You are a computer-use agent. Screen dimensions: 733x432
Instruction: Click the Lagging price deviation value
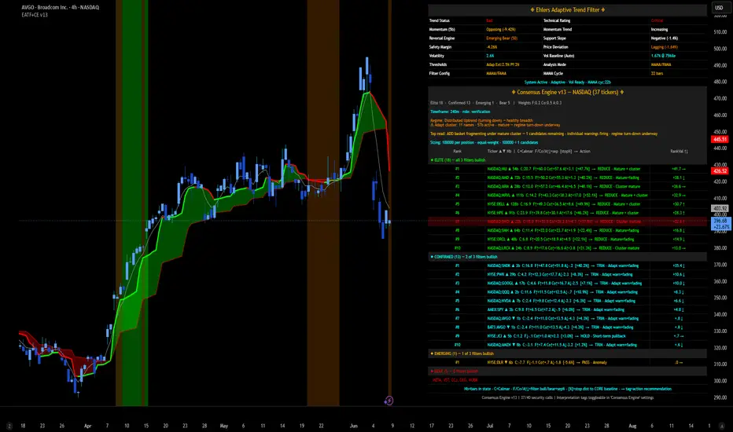coord(665,47)
